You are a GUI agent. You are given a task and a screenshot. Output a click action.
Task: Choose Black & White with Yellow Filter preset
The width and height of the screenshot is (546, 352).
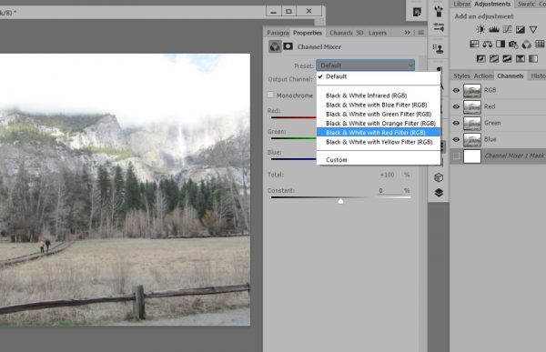[x=379, y=142]
